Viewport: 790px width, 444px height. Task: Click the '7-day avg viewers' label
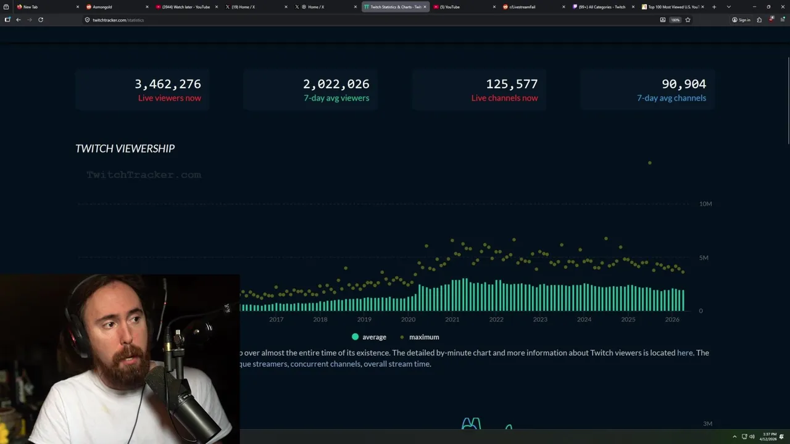(336, 98)
